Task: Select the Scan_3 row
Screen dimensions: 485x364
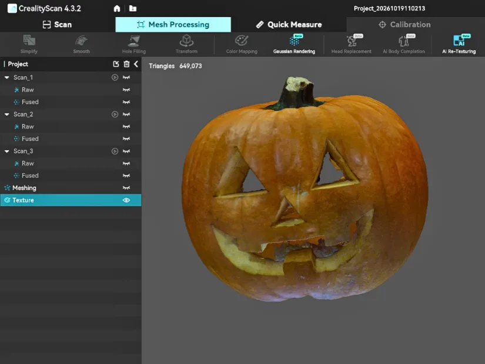Action: point(71,151)
